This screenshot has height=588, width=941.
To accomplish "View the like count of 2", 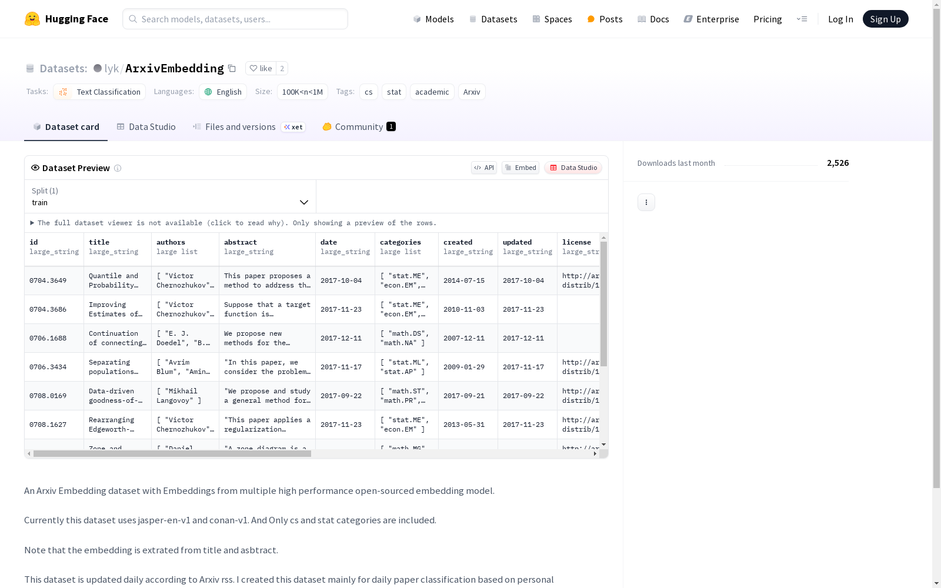I will [x=282, y=68].
